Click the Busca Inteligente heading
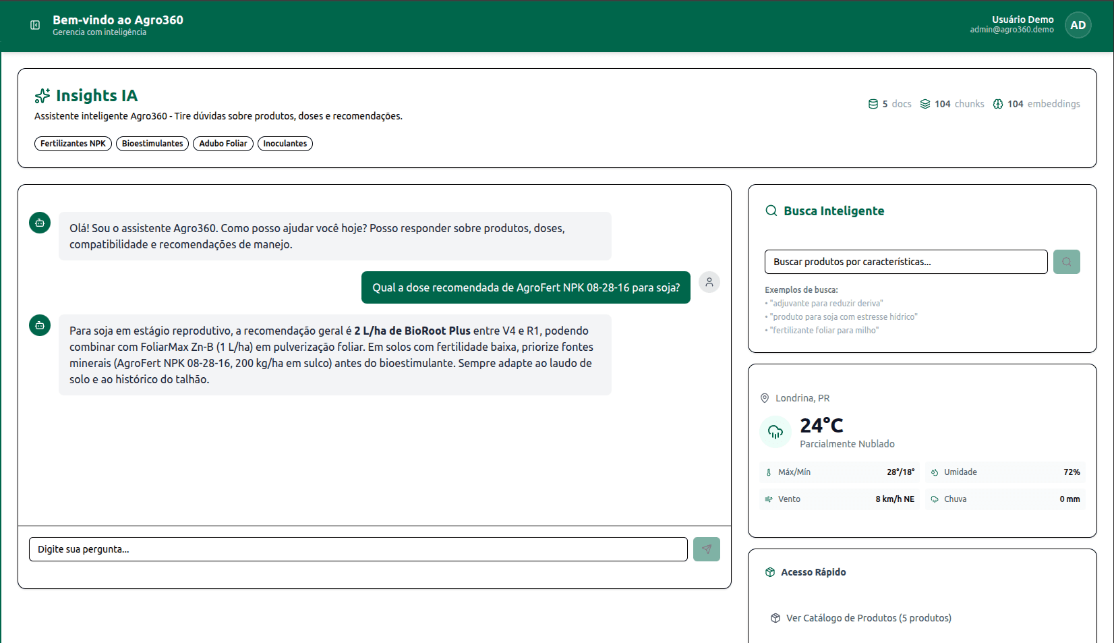 pyautogui.click(x=833, y=211)
